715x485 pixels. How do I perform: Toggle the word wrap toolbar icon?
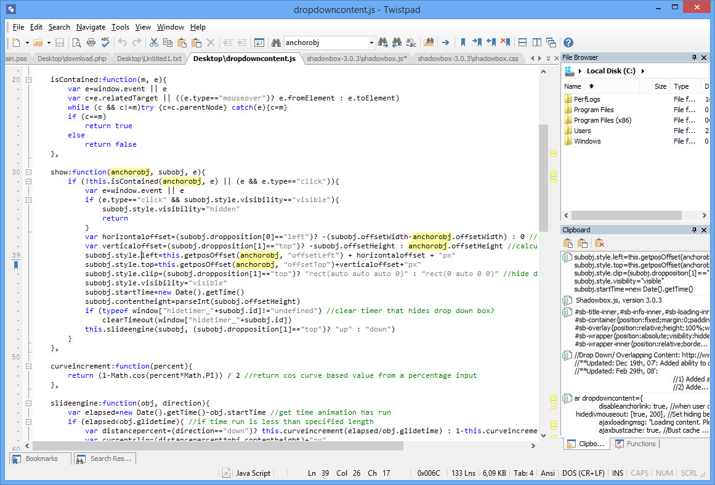tap(259, 43)
